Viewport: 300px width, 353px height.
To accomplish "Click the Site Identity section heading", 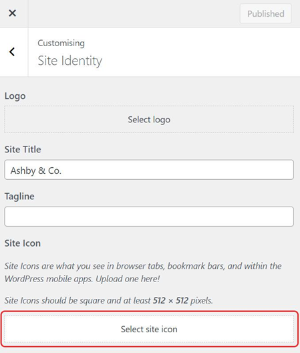I will (x=69, y=61).
